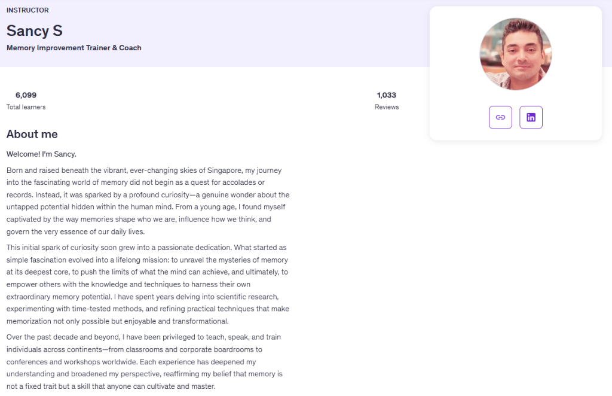This screenshot has width=612, height=396.
Task: Click the INSTRUCTOR label above the name
Action: pyautogui.click(x=27, y=10)
